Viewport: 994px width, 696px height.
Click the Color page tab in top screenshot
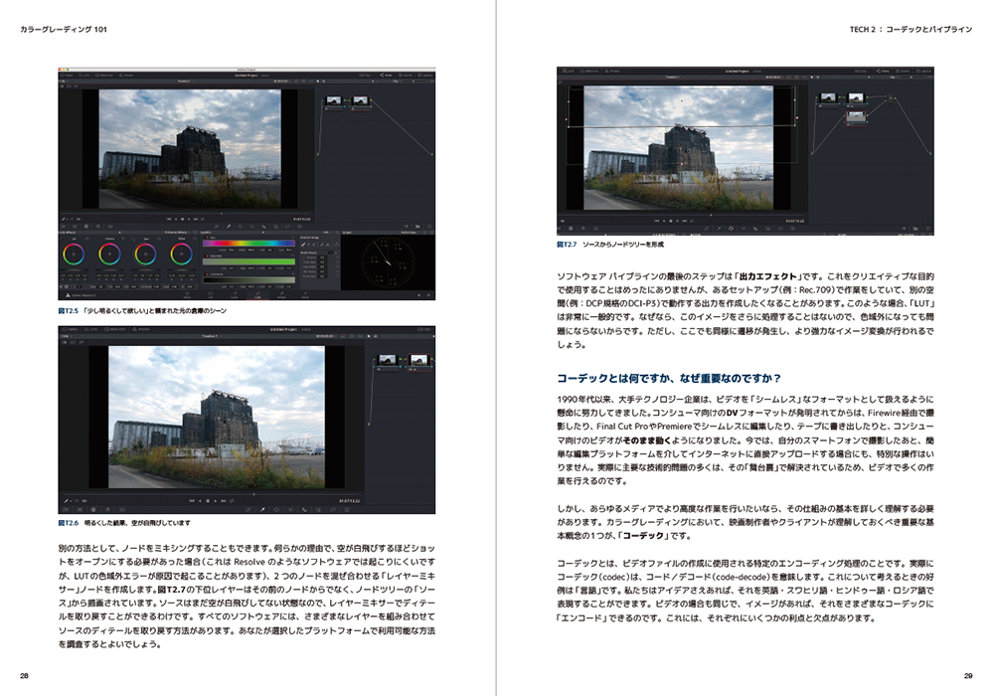[x=256, y=295]
